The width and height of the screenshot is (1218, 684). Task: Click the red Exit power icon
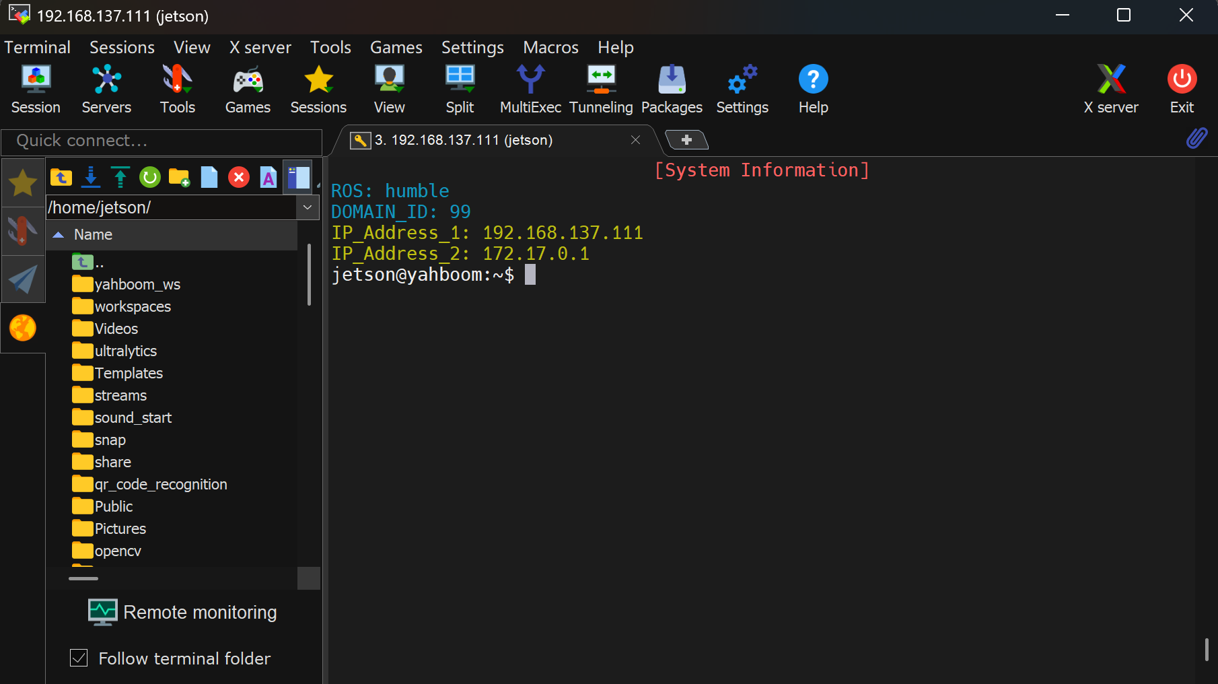pyautogui.click(x=1182, y=90)
